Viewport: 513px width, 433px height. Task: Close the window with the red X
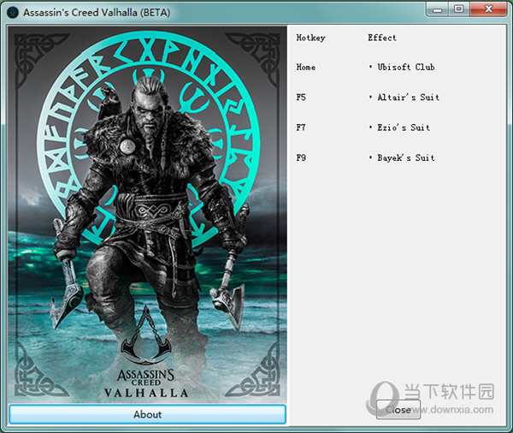click(x=488, y=9)
